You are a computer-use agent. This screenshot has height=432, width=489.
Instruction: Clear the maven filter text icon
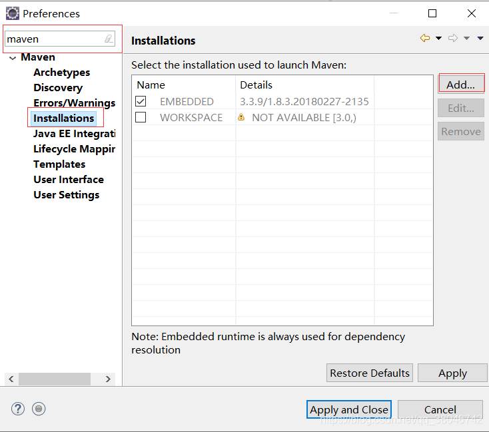tap(109, 39)
